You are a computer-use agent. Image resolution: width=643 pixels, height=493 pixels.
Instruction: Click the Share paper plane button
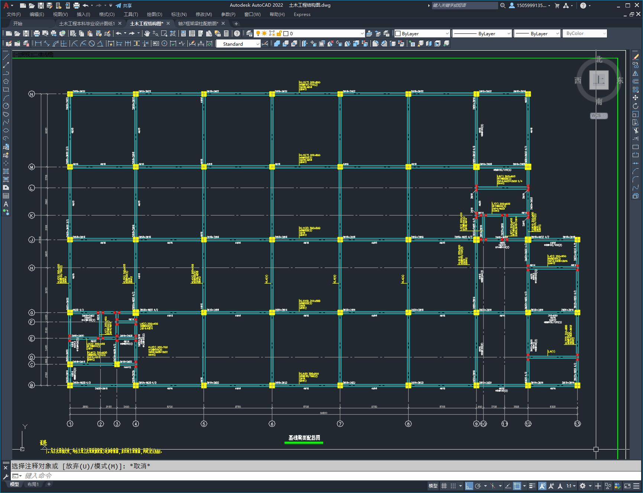tap(124, 5)
